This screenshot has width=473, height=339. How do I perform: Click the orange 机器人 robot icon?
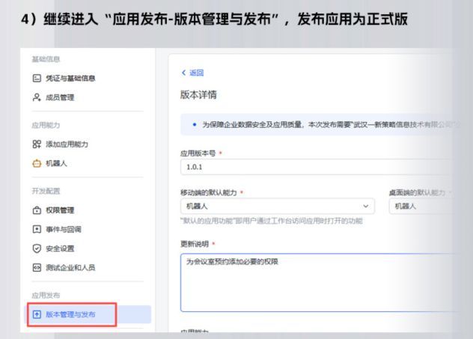36,163
